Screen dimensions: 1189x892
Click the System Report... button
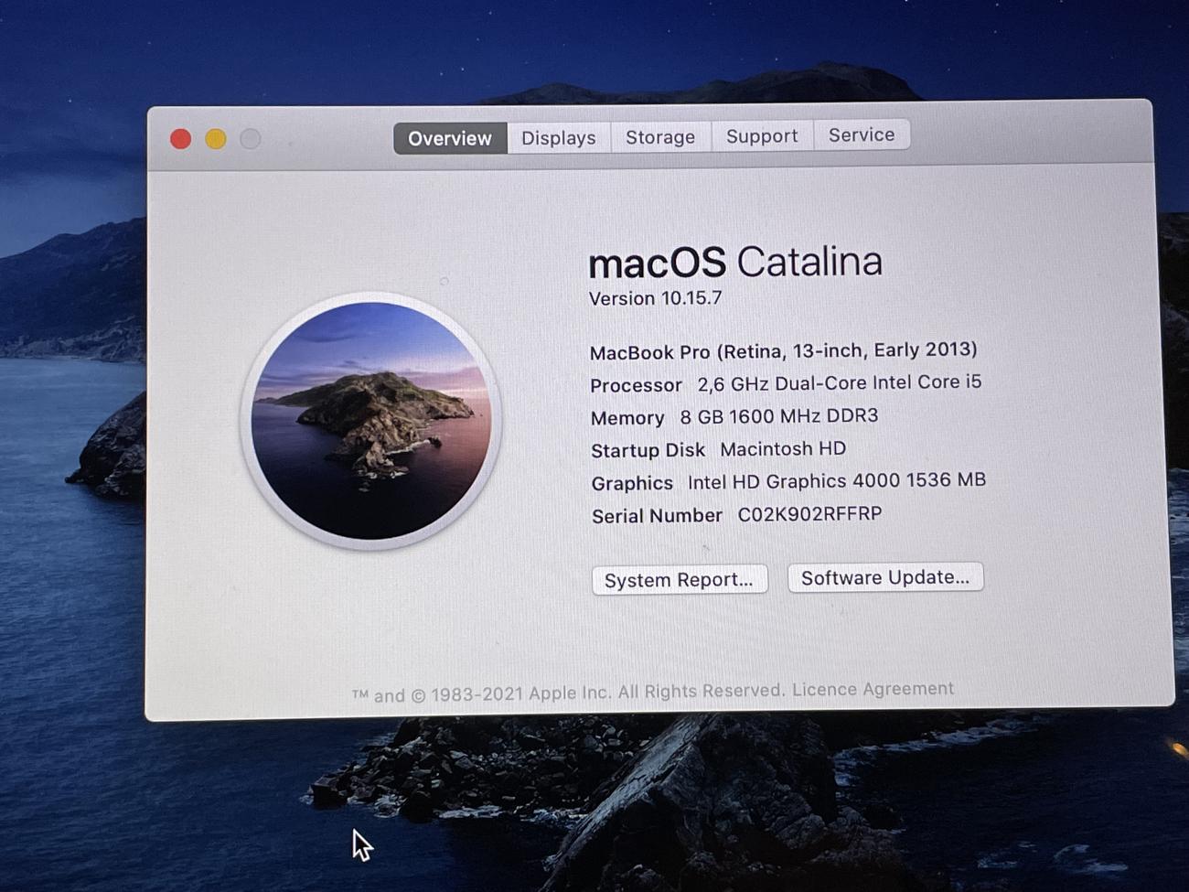click(x=680, y=580)
